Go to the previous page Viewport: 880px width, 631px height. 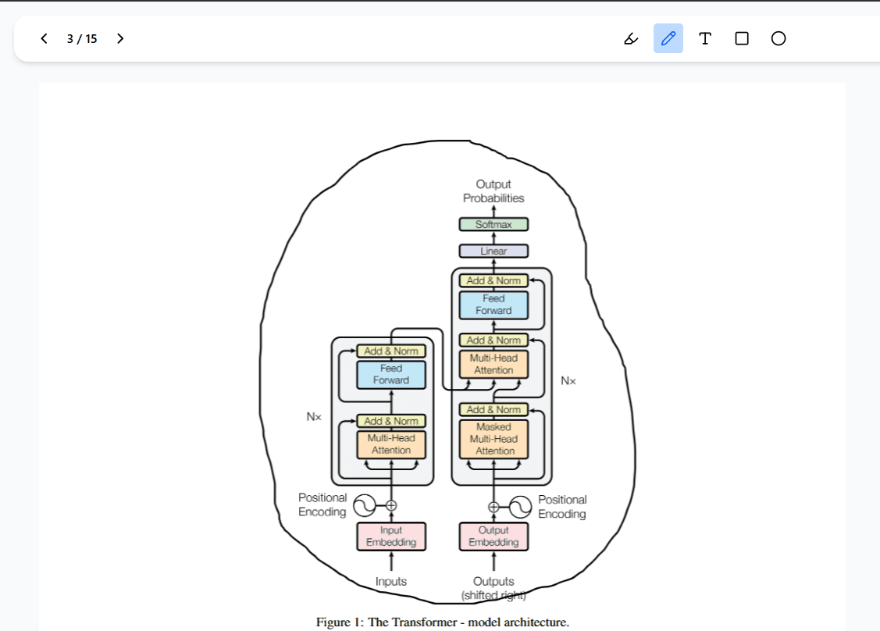click(x=45, y=38)
